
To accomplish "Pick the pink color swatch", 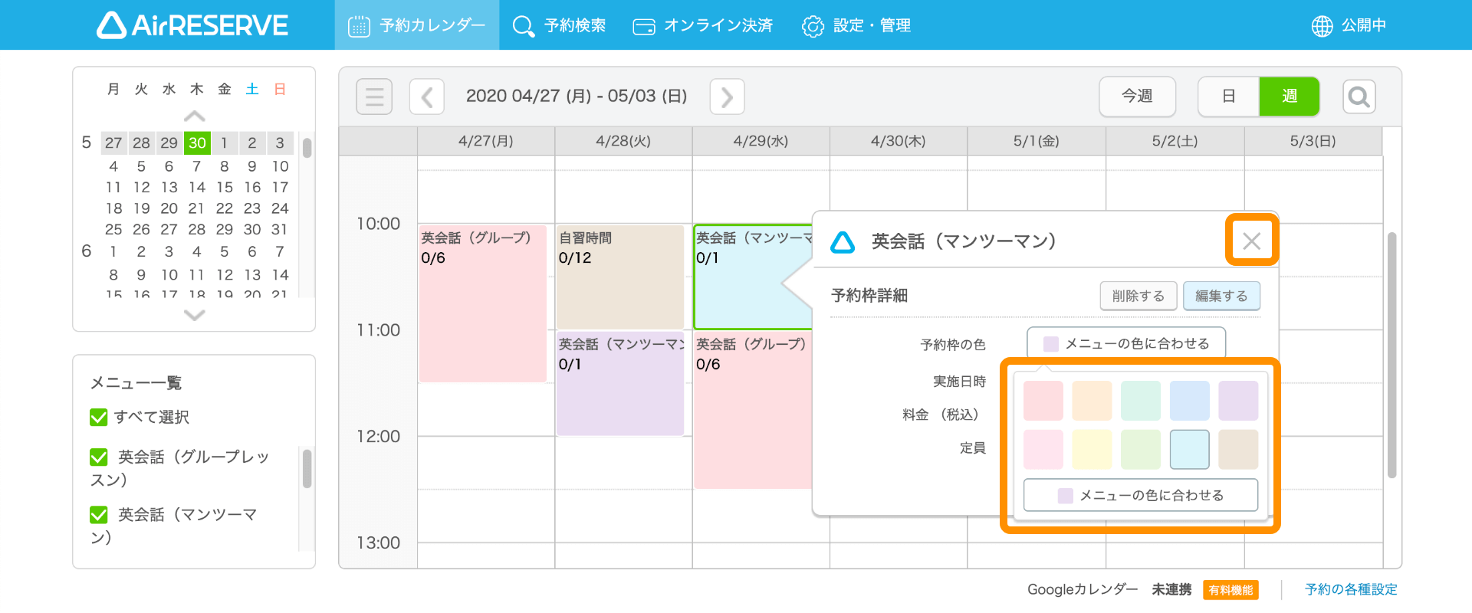I will coord(1043,401).
